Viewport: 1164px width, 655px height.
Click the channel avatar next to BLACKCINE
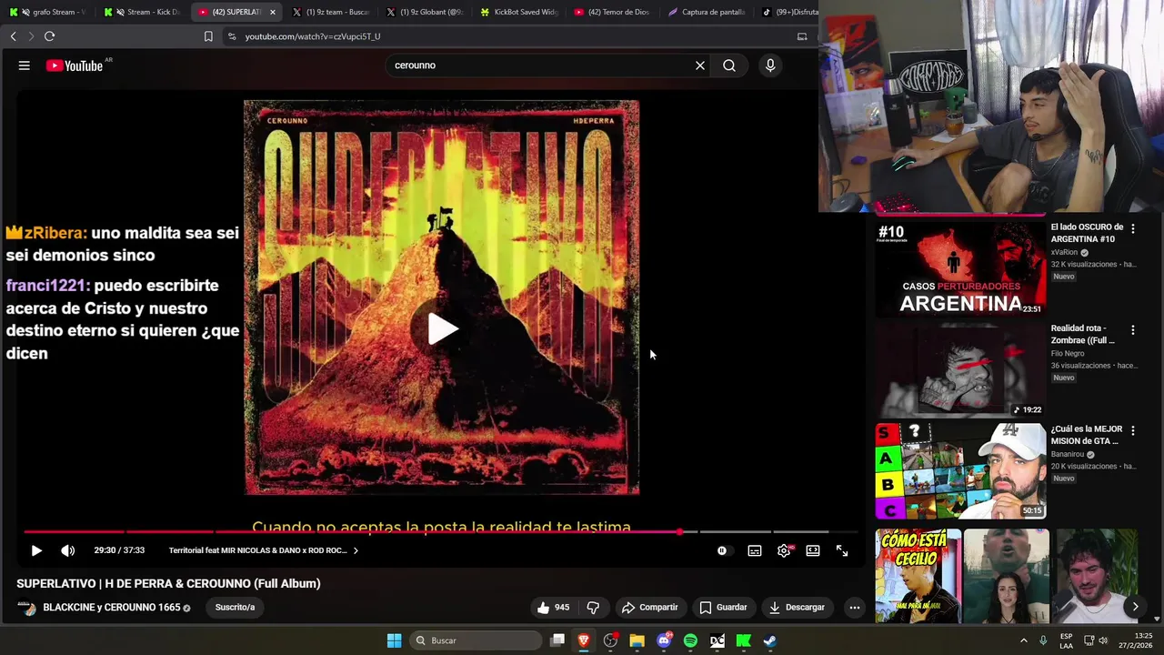click(27, 608)
